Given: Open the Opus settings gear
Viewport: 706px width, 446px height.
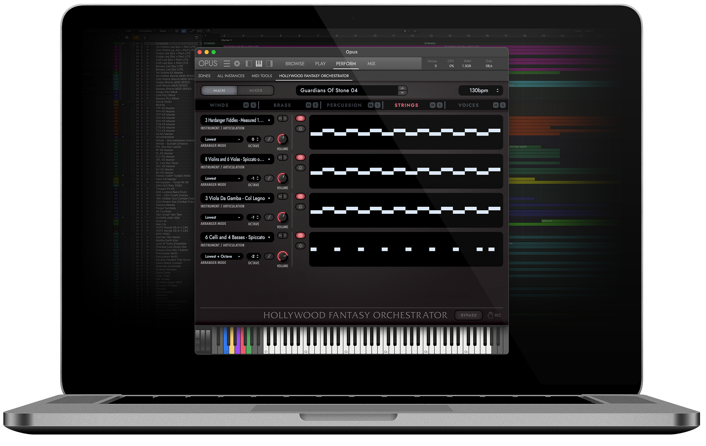Looking at the screenshot, I should tap(237, 63).
